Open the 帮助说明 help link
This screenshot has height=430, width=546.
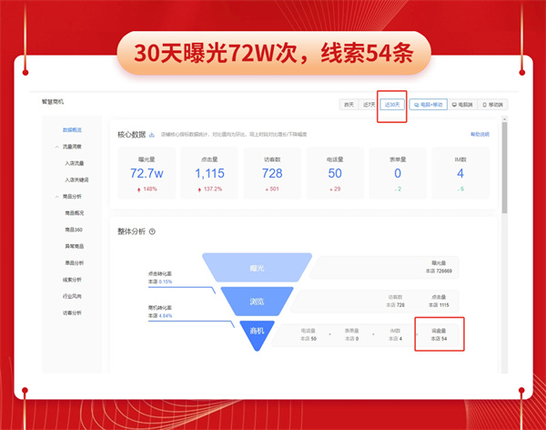click(x=479, y=134)
